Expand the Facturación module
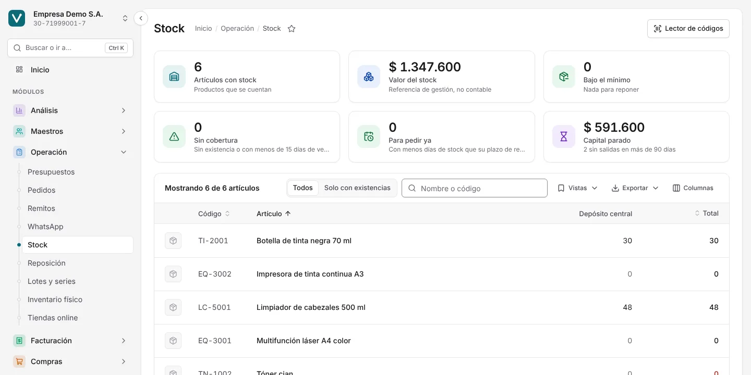Image resolution: width=751 pixels, height=375 pixels. [x=124, y=341]
